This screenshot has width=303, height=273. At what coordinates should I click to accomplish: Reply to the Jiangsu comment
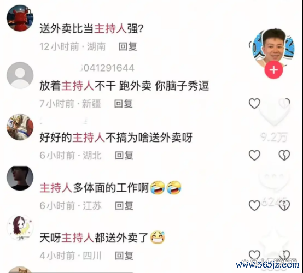[124, 206]
